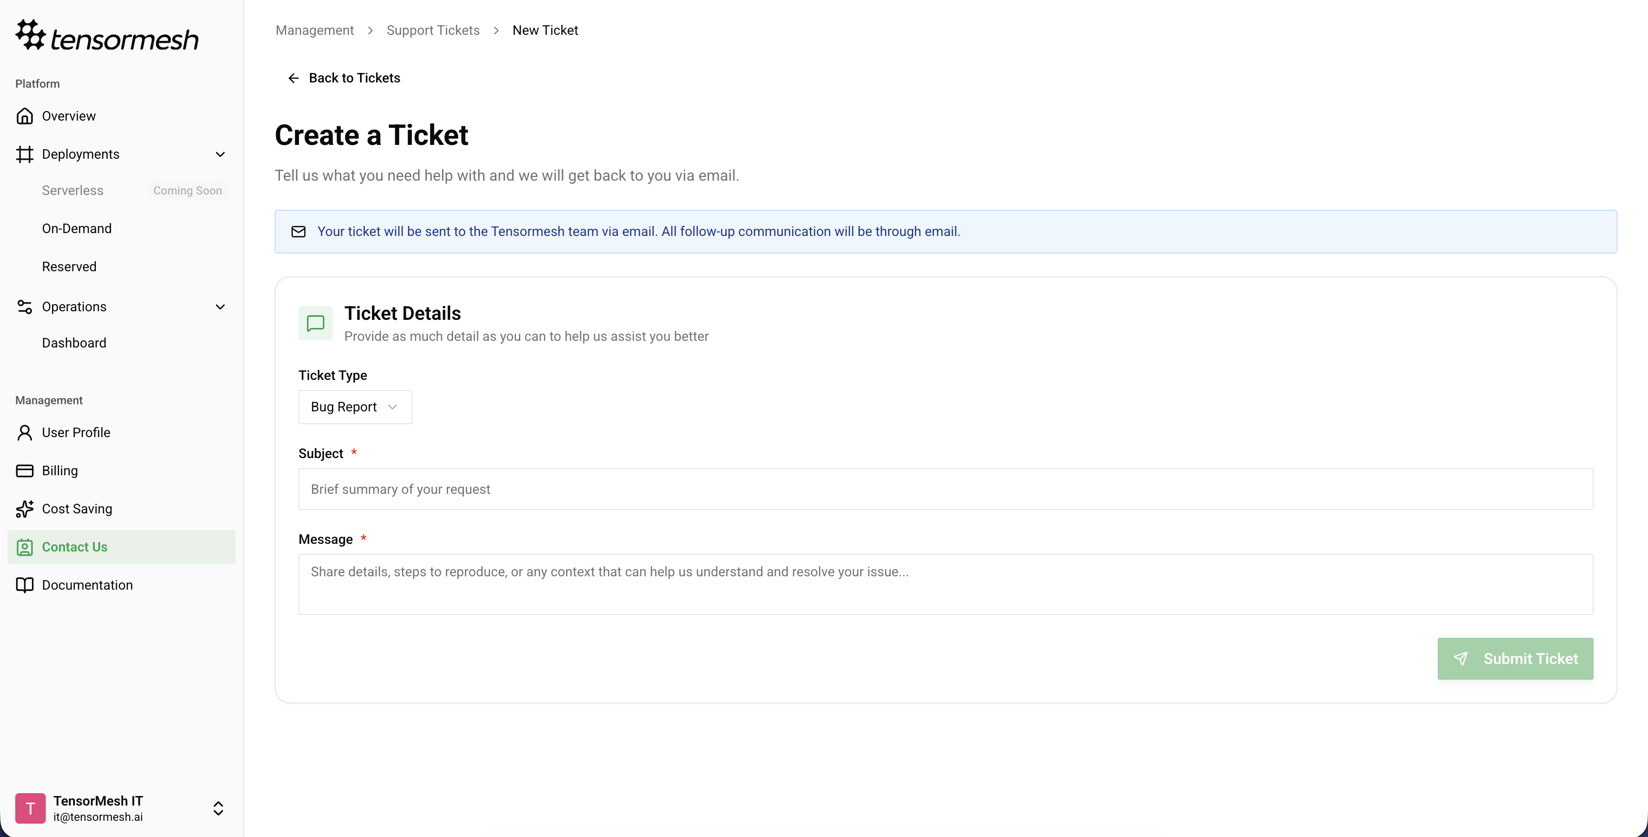1648x837 pixels.
Task: Open the TensorMesh IT account switcher
Action: pos(218,808)
